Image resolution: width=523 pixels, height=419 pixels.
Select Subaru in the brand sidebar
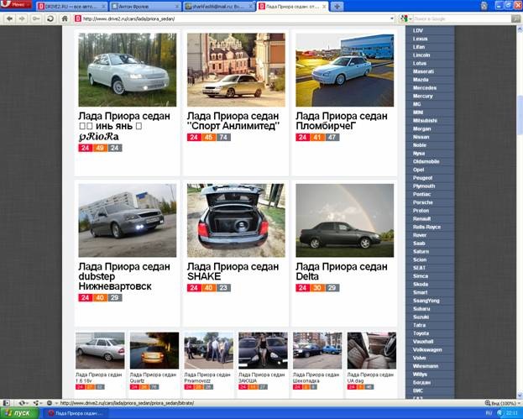click(421, 308)
